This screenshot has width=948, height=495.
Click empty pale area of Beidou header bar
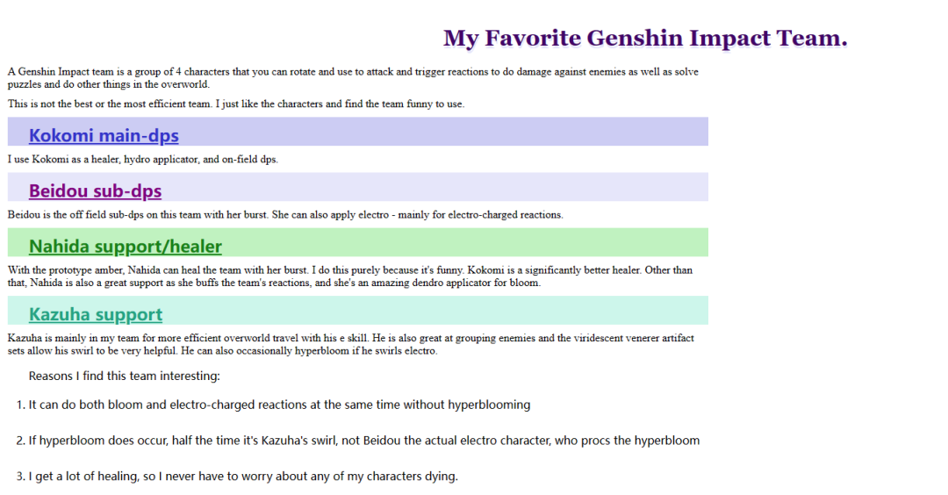coord(434,187)
